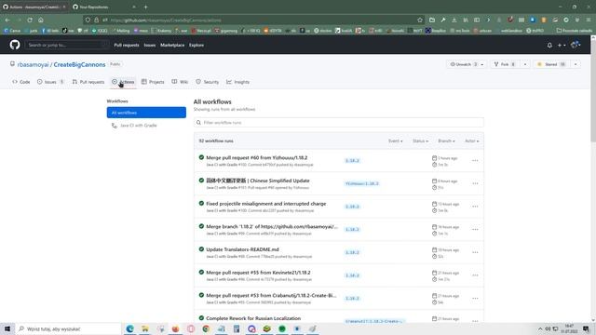Open Pull requests in GitHub top navigation
The image size is (596, 335).
point(127,45)
